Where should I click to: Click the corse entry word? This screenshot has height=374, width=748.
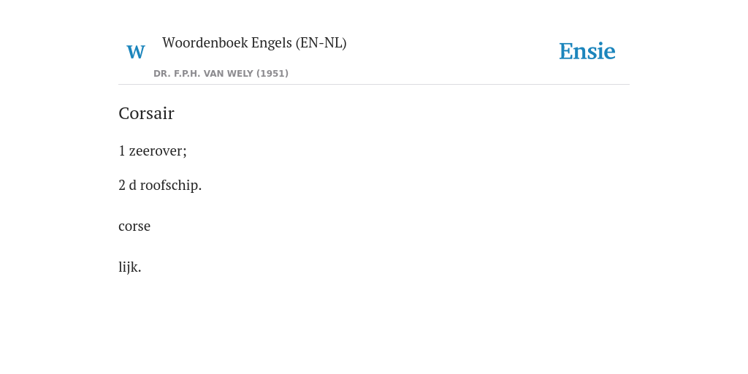134,226
